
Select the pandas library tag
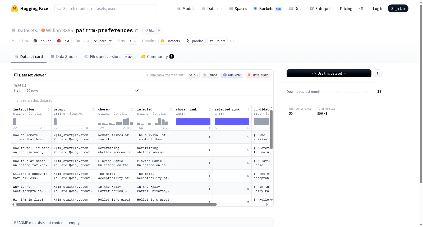(x=195, y=41)
